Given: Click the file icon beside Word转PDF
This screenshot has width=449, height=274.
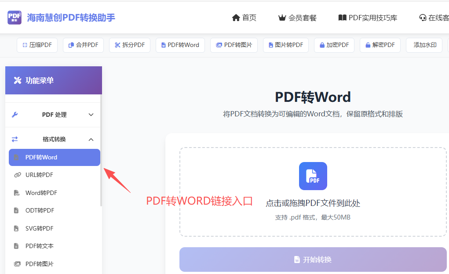Looking at the screenshot, I should pyautogui.click(x=17, y=193).
